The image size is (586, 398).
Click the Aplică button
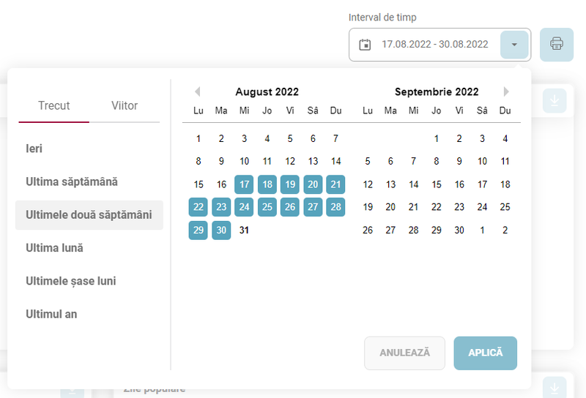click(x=486, y=353)
